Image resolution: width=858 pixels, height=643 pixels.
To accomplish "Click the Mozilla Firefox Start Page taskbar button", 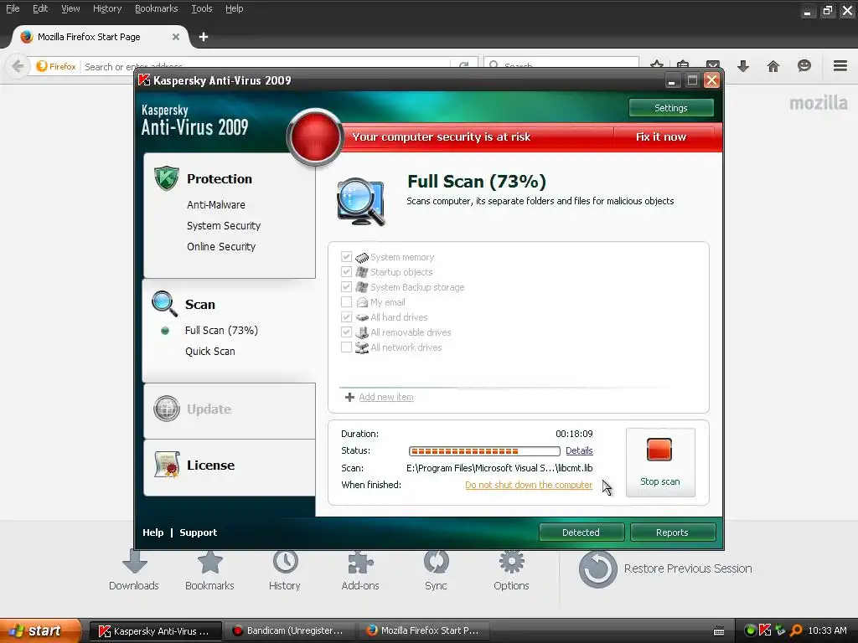I will pyautogui.click(x=425, y=630).
